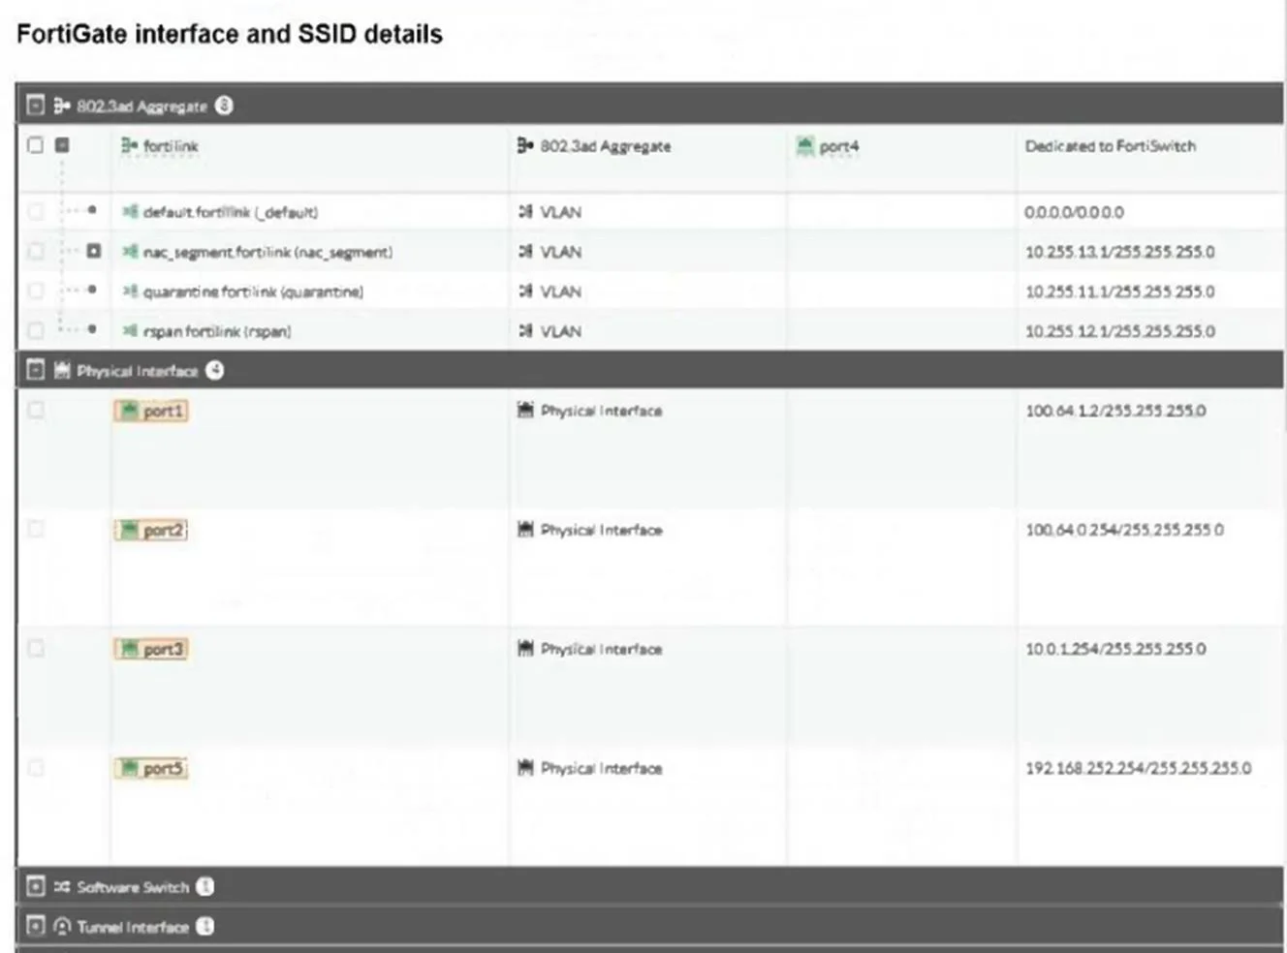The image size is (1287, 953).
Task: Tick the port3 row checkbox
Action: [x=36, y=648]
